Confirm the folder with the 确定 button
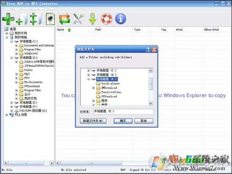This screenshot has width=232, height=174. (x=123, y=121)
